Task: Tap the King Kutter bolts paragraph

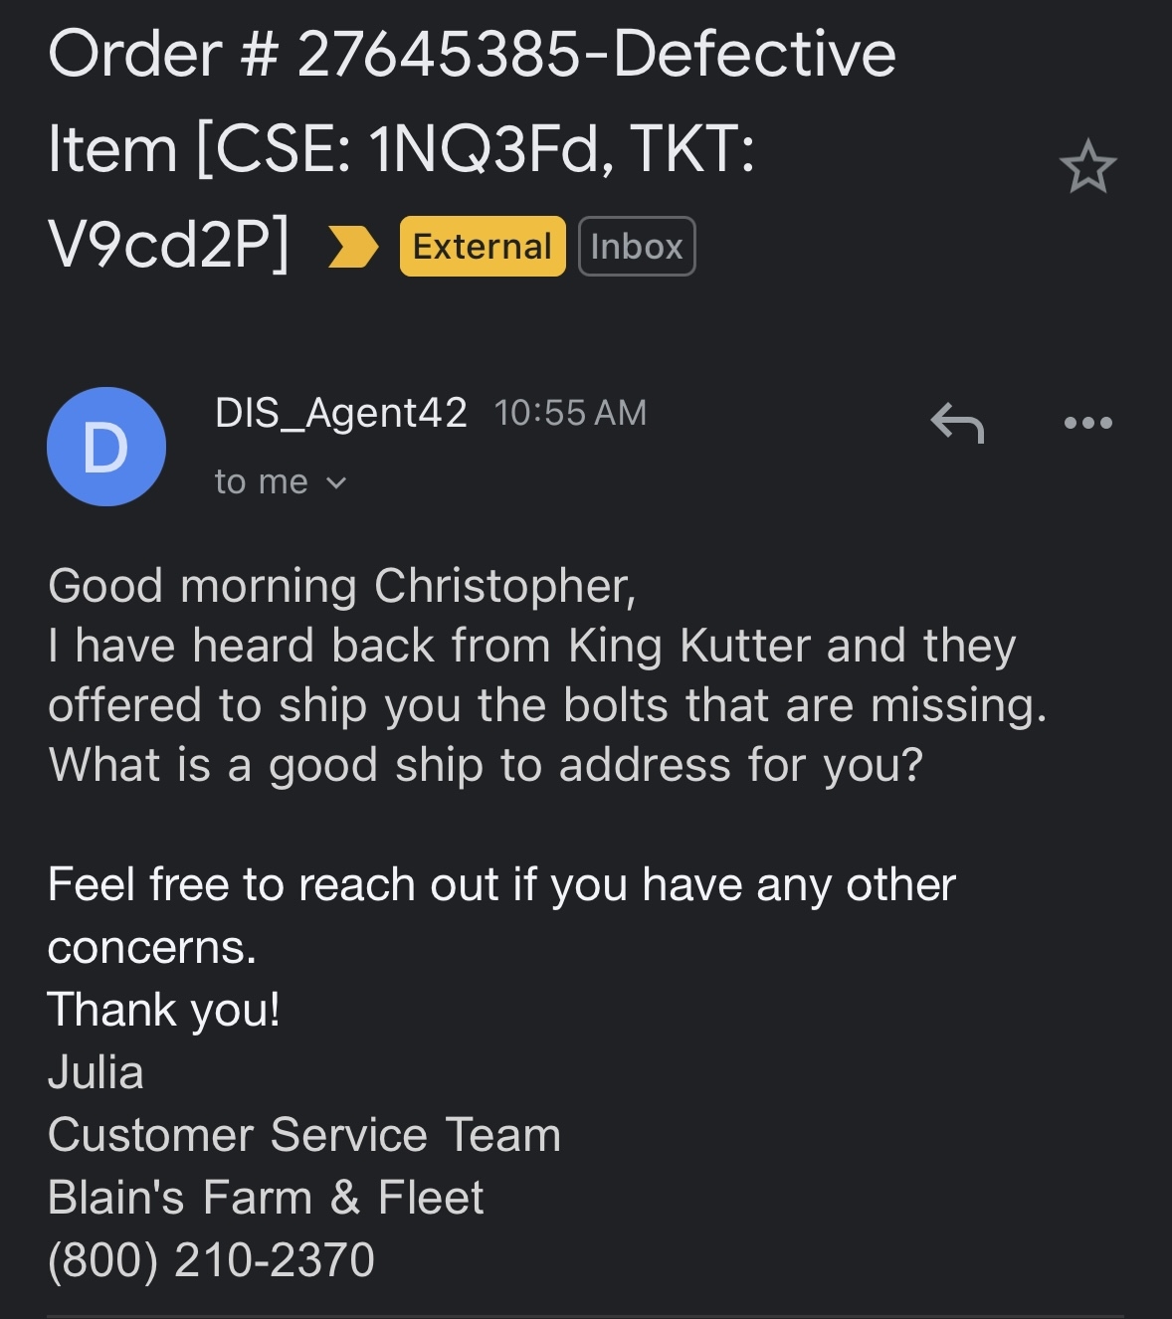Action: [547, 705]
